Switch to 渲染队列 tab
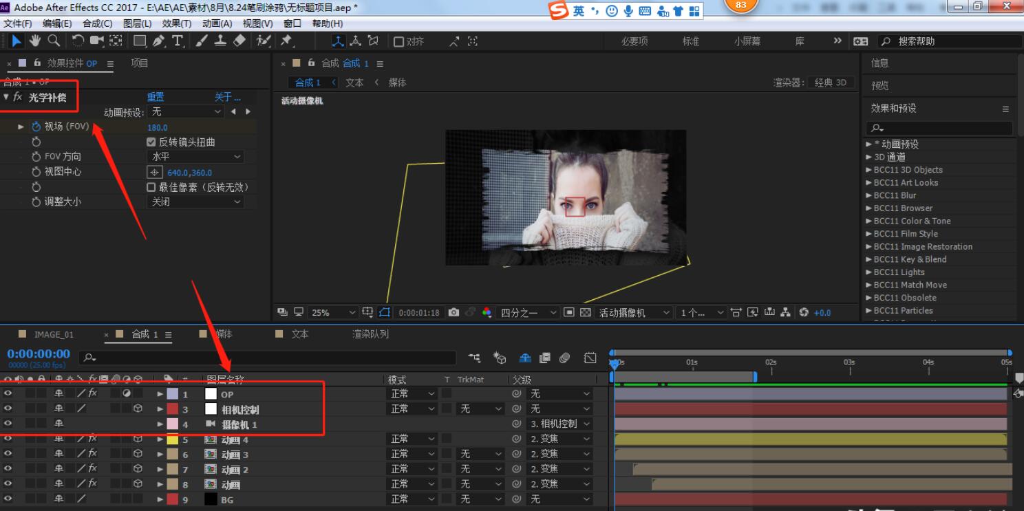 370,334
